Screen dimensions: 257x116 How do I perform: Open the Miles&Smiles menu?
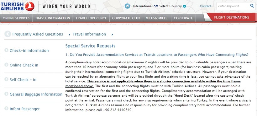click(x=157, y=18)
